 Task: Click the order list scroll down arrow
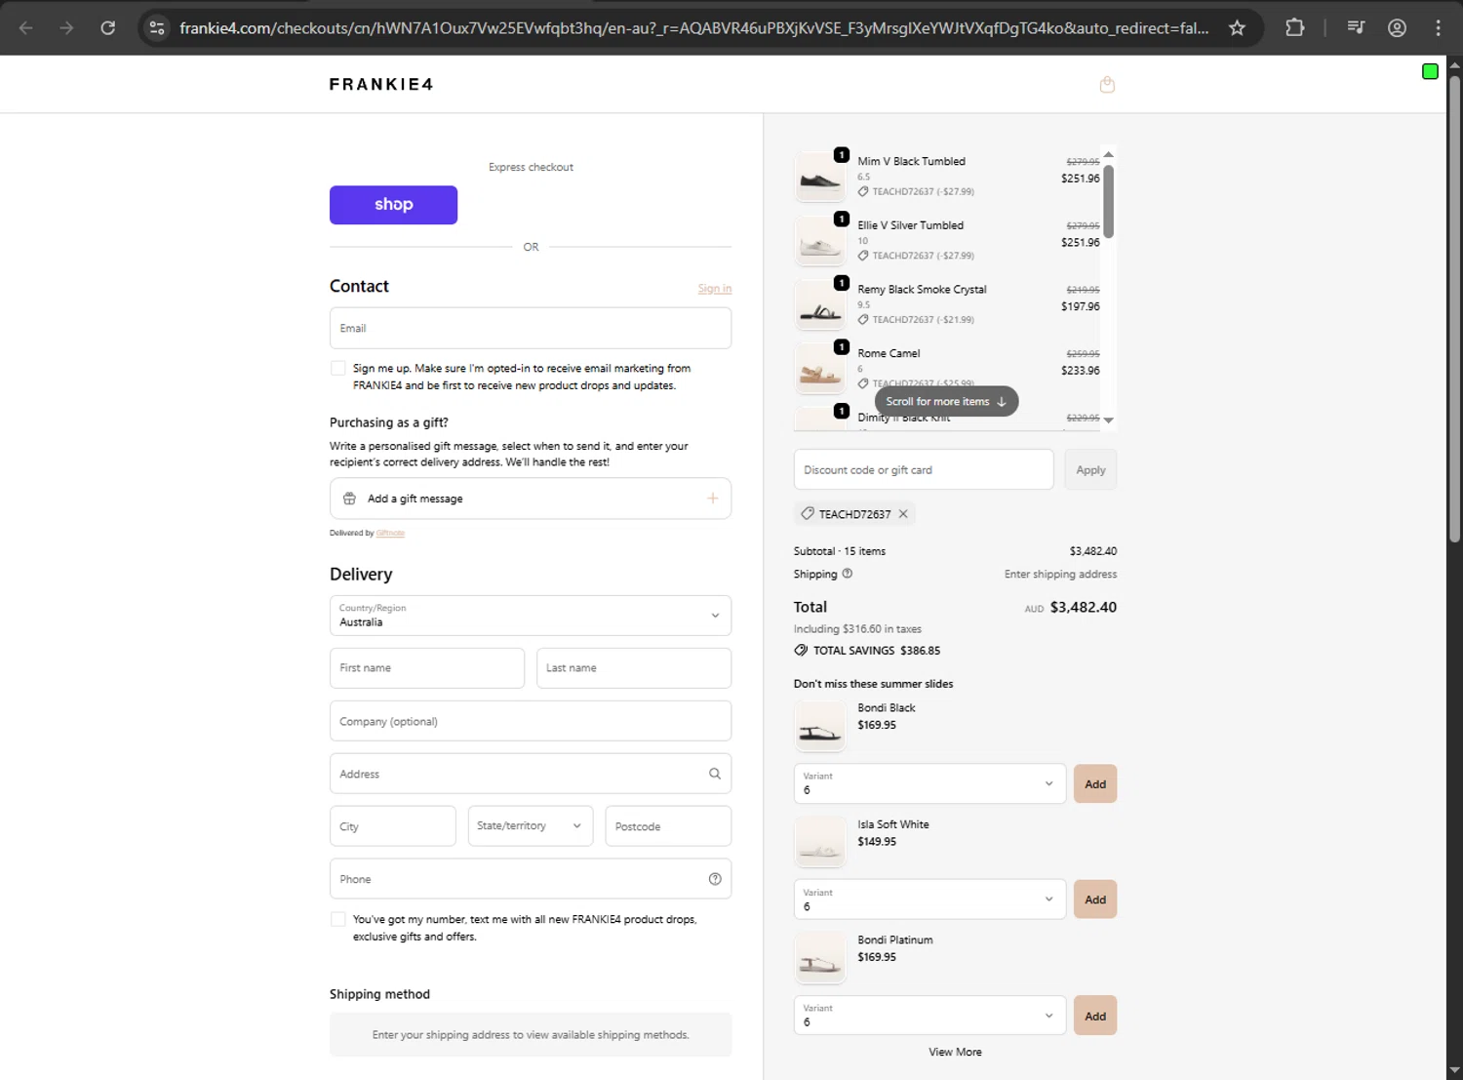coord(1109,420)
